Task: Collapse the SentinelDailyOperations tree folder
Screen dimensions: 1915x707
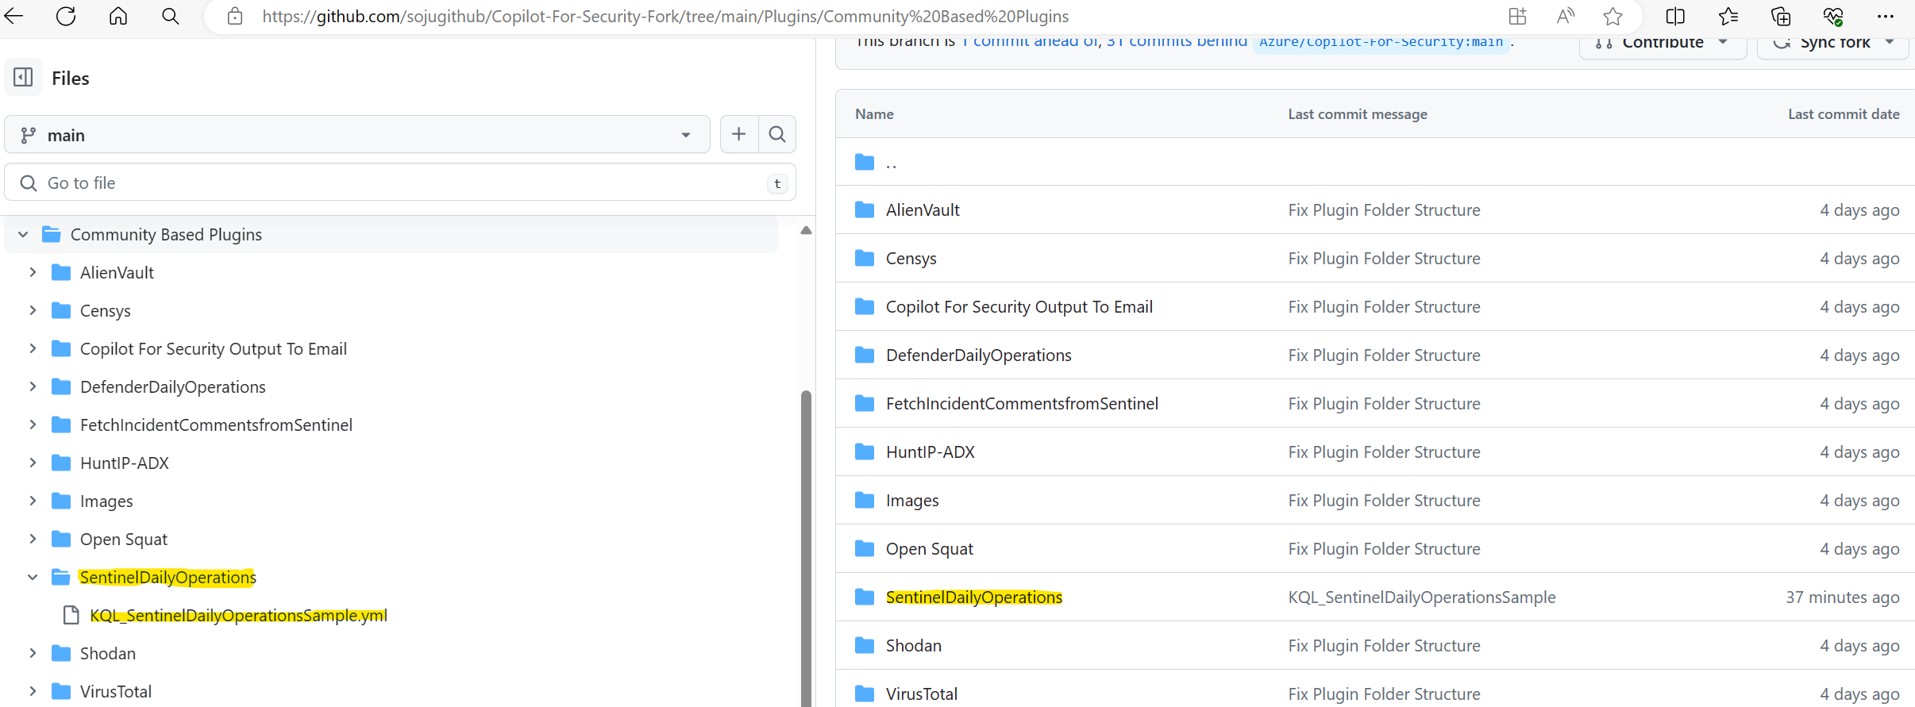Action: pos(33,578)
